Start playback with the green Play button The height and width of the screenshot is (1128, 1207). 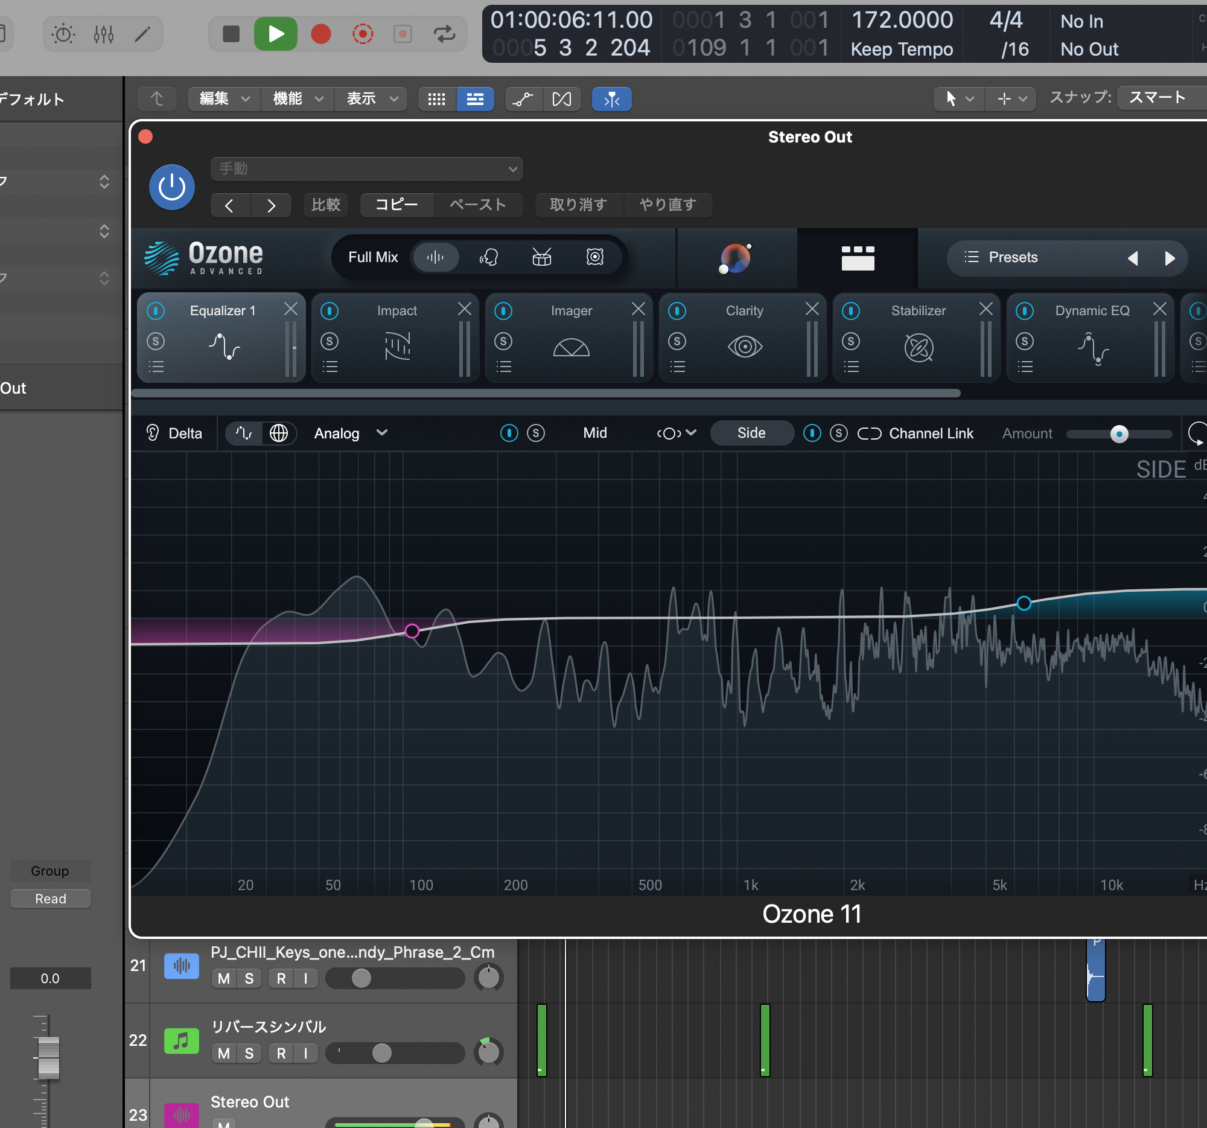[276, 34]
